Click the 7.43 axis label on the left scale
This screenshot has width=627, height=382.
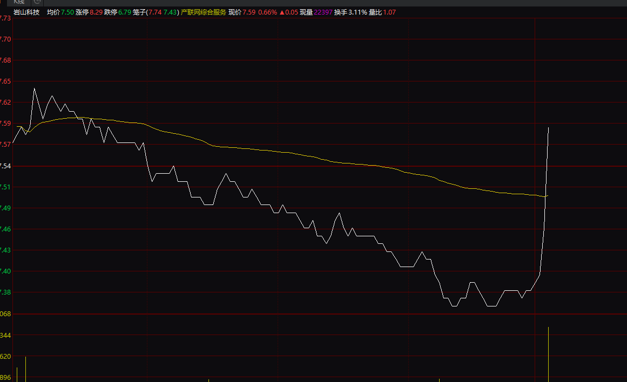pos(5,250)
